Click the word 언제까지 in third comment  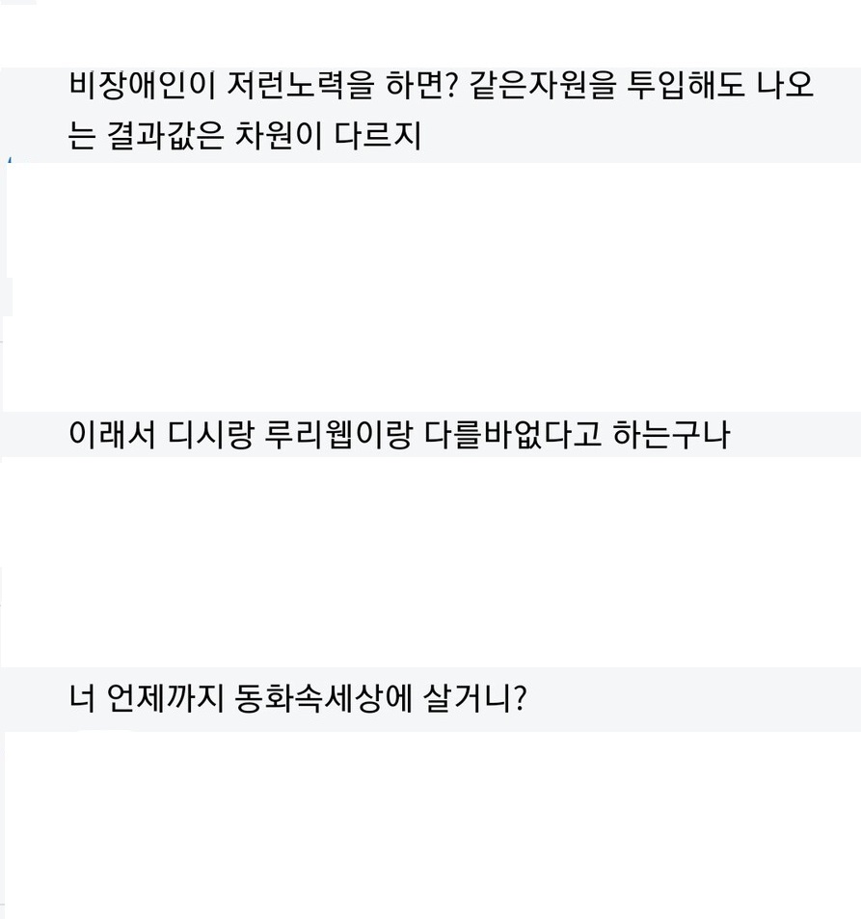166,698
